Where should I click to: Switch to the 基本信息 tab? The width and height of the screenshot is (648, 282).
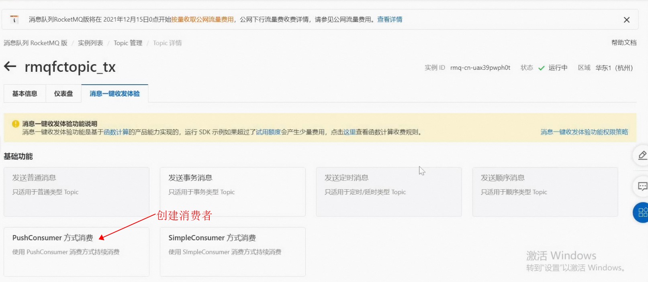25,93
